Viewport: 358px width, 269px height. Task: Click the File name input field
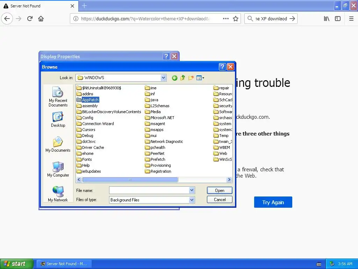[149, 190]
